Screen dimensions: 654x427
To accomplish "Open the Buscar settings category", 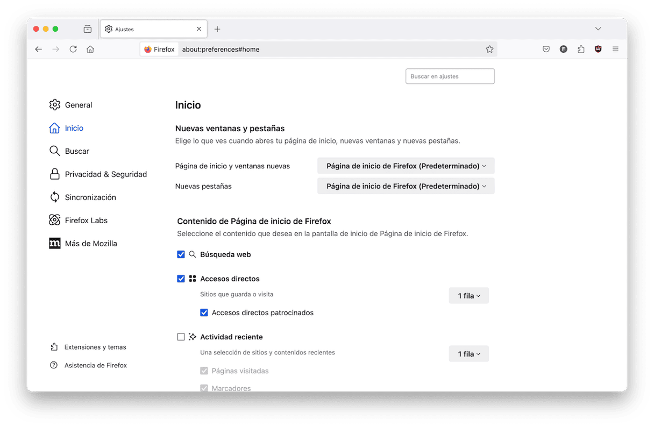I will 69,151.
